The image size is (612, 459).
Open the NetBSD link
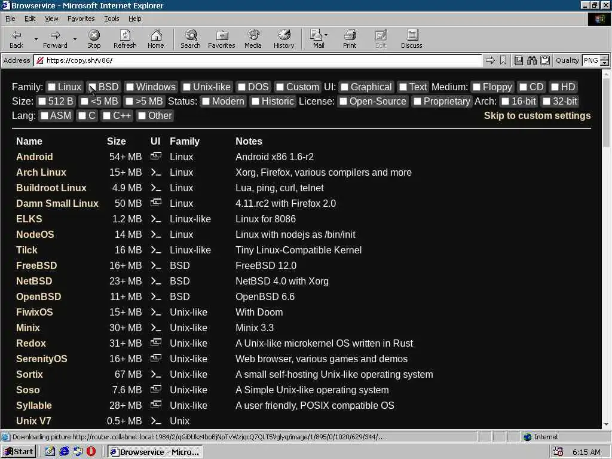[34, 281]
